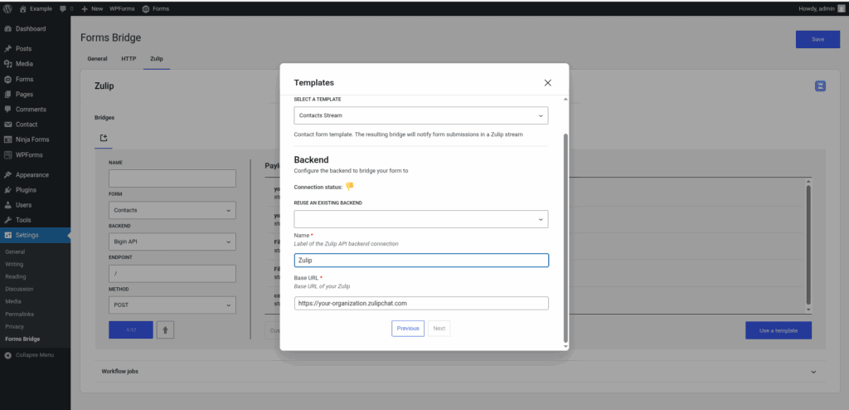Open the Method dropdown showing POST
Viewport: 849px width, 410px height.
(x=172, y=305)
